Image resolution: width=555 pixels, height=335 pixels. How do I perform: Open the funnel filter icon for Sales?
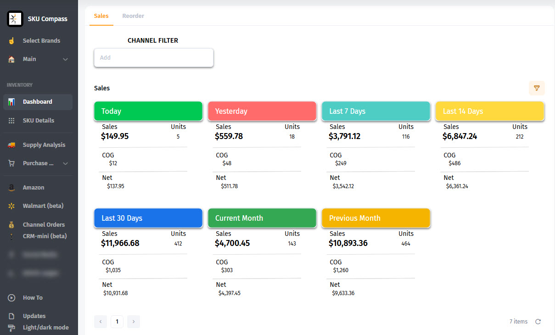pyautogui.click(x=537, y=88)
